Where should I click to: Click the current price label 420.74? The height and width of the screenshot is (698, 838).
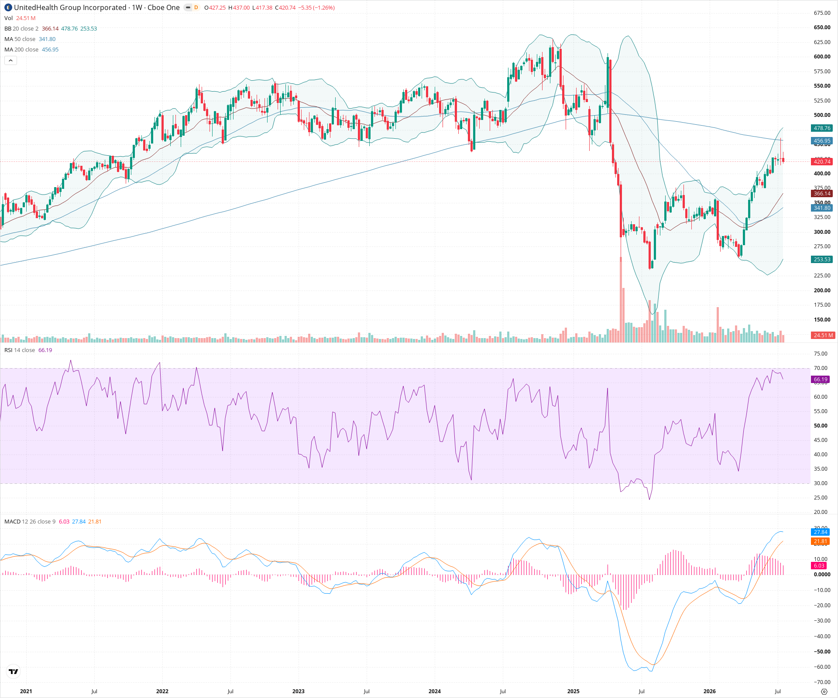pos(822,161)
